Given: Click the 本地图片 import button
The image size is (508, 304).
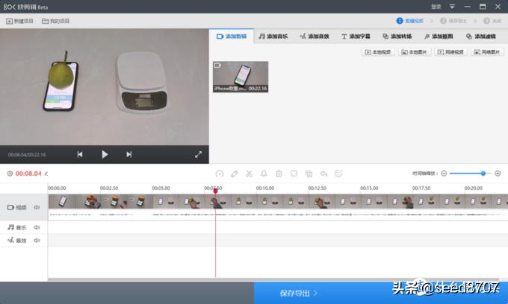Looking at the screenshot, I should (415, 52).
